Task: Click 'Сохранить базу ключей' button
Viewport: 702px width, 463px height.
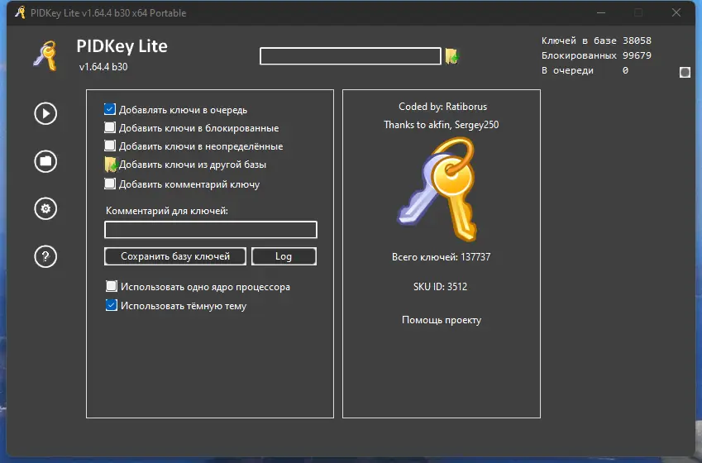Action: coord(175,256)
